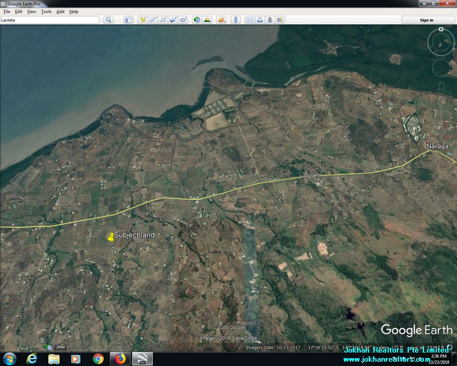Select the Add Polygon tool
457x366 pixels.
tap(153, 20)
